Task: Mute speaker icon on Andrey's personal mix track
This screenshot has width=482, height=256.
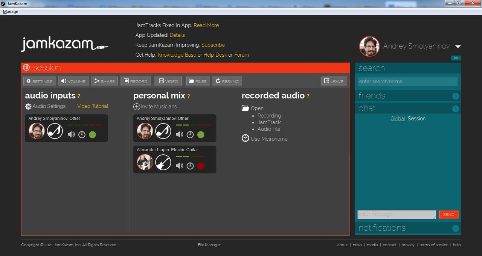Action: coord(180,134)
